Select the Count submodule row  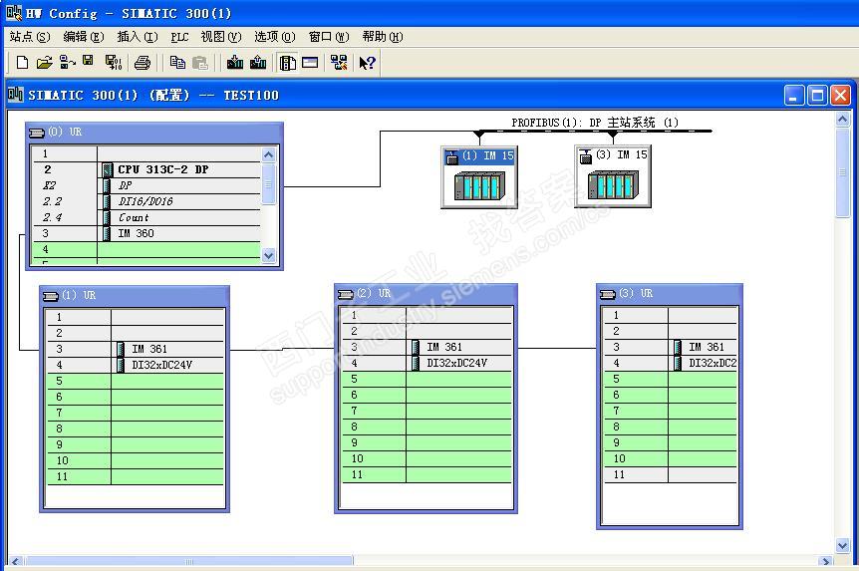tap(146, 217)
